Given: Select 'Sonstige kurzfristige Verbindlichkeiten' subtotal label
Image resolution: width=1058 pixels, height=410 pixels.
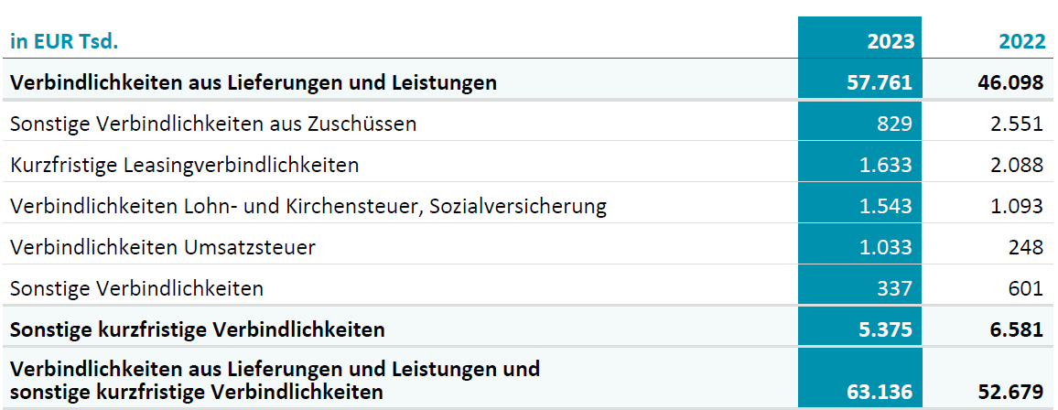Looking at the screenshot, I should tap(198, 329).
